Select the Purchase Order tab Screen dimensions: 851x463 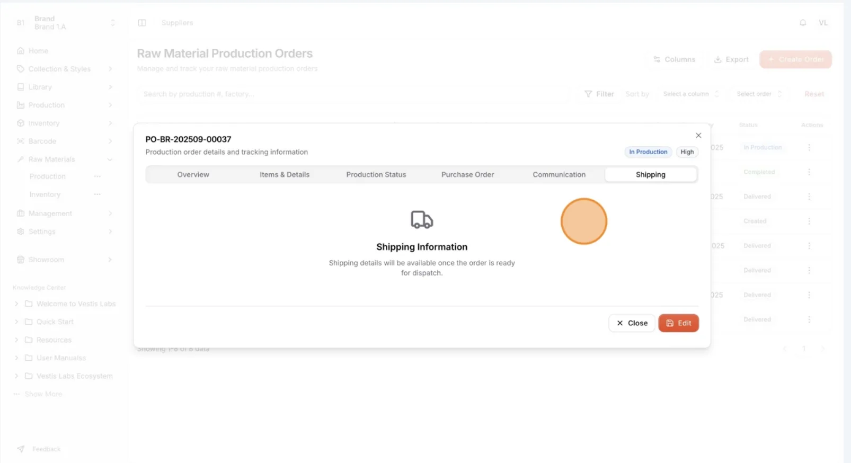coord(467,174)
